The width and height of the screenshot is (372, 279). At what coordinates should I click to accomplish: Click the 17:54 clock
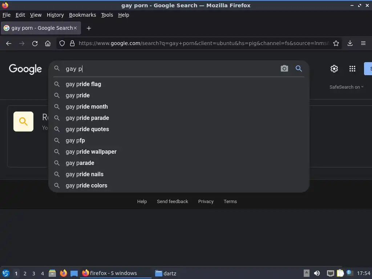[363, 273]
